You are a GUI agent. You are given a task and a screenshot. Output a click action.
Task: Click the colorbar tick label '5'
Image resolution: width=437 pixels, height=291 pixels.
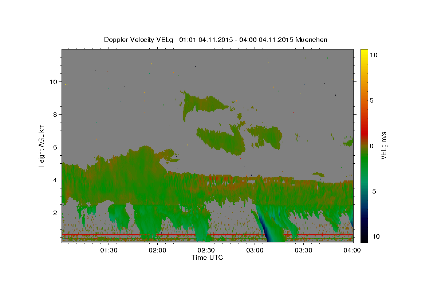point(371,100)
